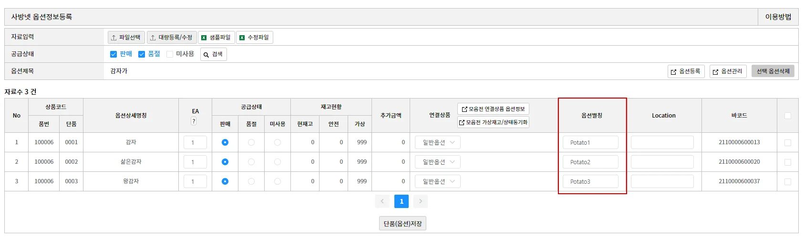The height and width of the screenshot is (248, 804).
Task: Click the 대량등록/수정 upload button
Action: click(x=172, y=37)
